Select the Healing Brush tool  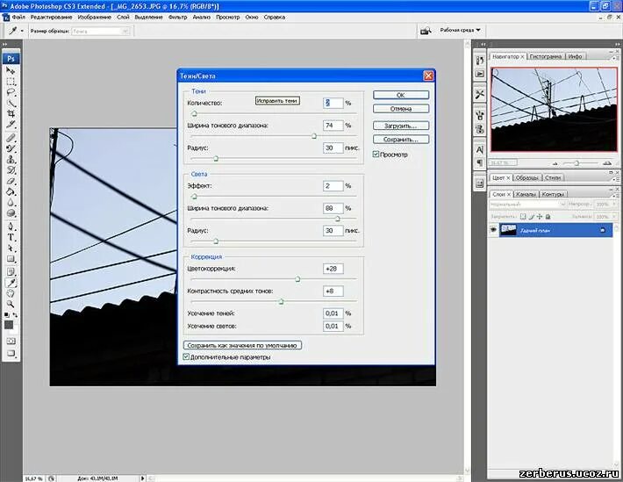[11, 138]
